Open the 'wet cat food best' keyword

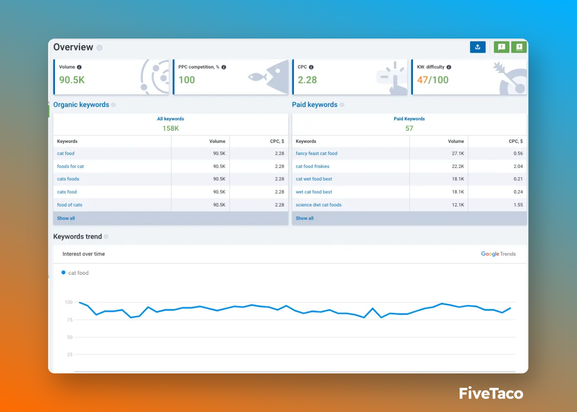[x=314, y=192]
